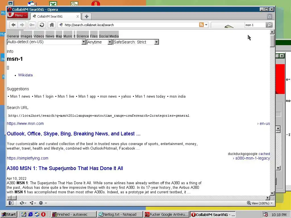Screen dimensions: 291x218
Task: Open the Wikidata link
Action: 25,75
